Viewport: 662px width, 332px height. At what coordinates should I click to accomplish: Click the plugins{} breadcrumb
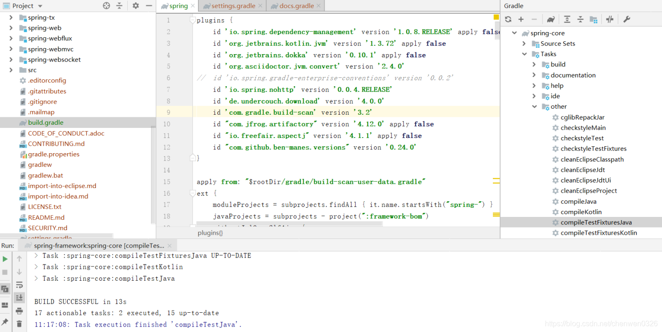[210, 233]
